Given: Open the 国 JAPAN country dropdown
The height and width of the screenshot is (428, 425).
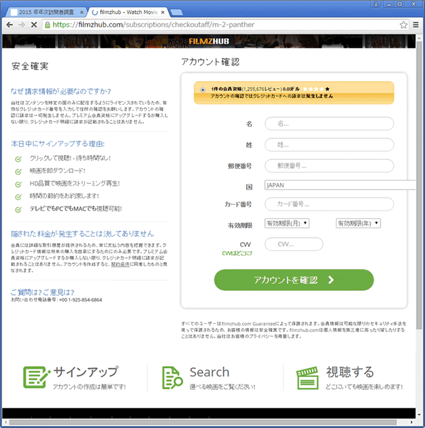Looking at the screenshot, I should (x=340, y=185).
